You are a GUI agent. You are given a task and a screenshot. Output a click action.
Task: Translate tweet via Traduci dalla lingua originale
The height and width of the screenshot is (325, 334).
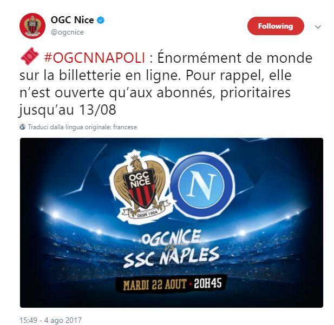point(82,127)
